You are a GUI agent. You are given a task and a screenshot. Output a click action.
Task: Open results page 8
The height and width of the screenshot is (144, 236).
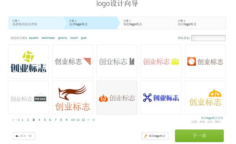[x=61, y=120]
